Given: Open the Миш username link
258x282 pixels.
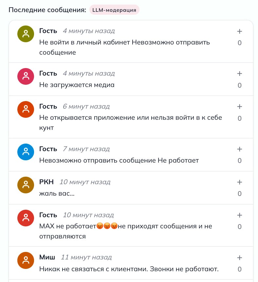Looking at the screenshot, I should [x=47, y=257].
